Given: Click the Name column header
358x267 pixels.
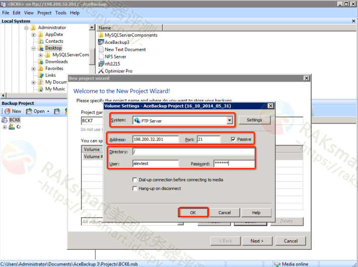Looking at the screenshot, I should tap(130, 28).
